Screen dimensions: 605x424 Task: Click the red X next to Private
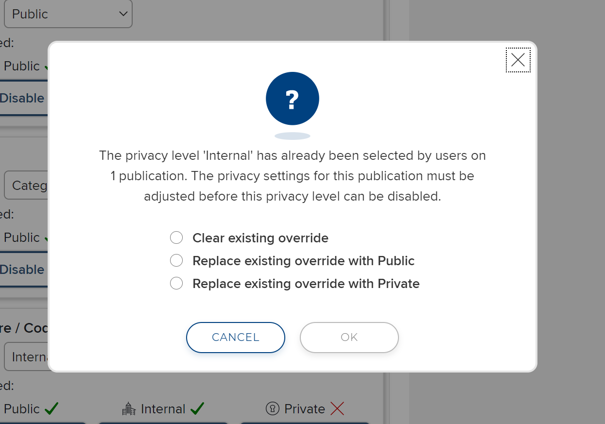coord(337,409)
